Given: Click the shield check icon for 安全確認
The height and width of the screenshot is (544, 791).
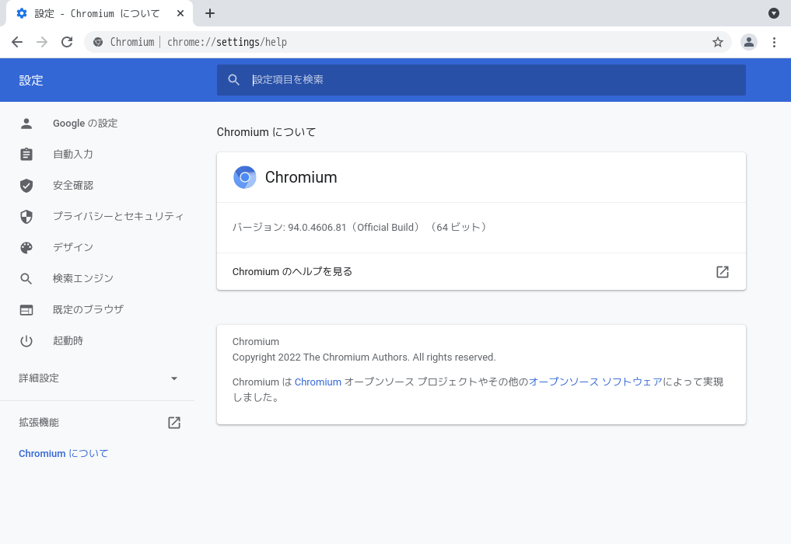Looking at the screenshot, I should pyautogui.click(x=26, y=186).
